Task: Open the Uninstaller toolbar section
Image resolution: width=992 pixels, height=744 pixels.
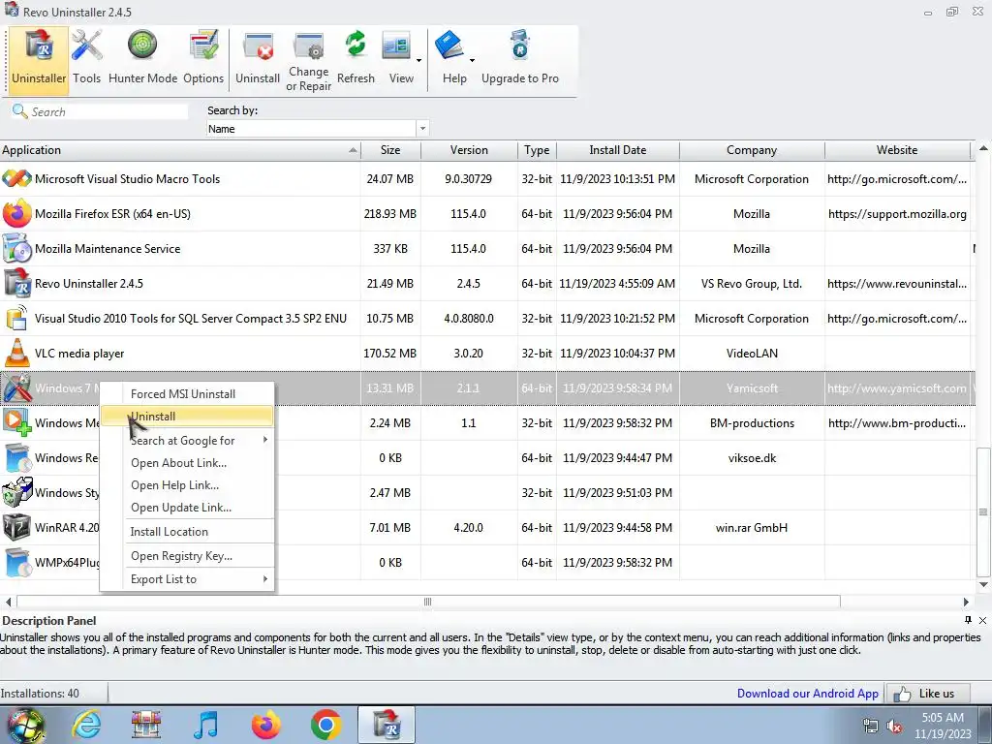Action: pyautogui.click(x=39, y=59)
